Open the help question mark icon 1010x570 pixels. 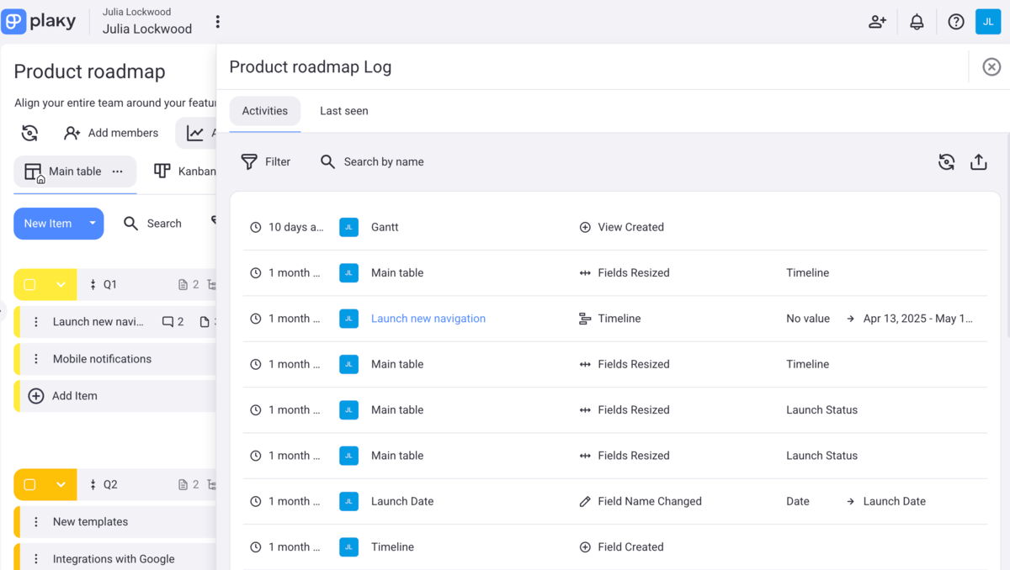click(955, 21)
